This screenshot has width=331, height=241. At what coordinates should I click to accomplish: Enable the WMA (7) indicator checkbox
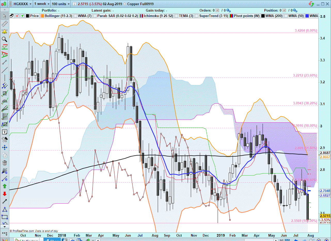pyautogui.click(x=76, y=16)
